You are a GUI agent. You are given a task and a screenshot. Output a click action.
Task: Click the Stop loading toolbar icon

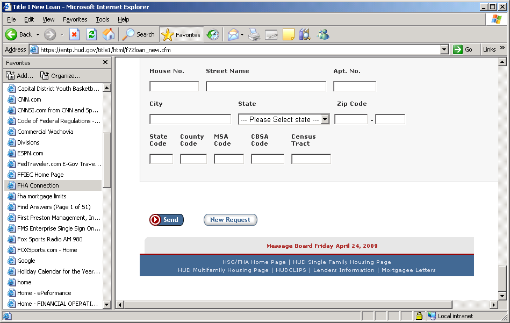pos(75,34)
